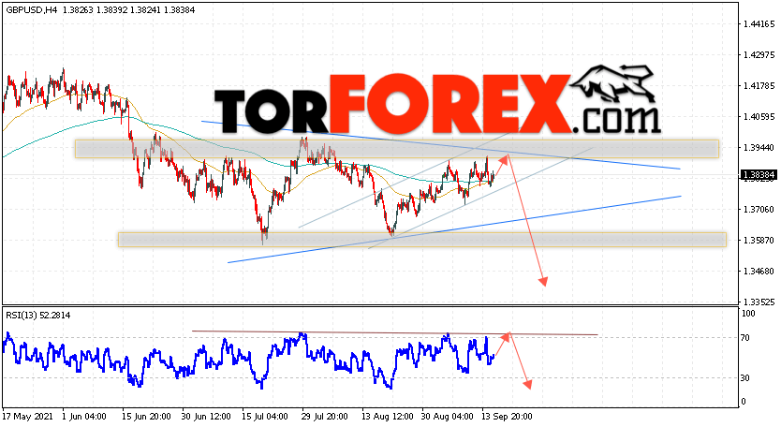Select the upper gray resistance zone rectangle
The height and width of the screenshot is (427, 781).
397,149
